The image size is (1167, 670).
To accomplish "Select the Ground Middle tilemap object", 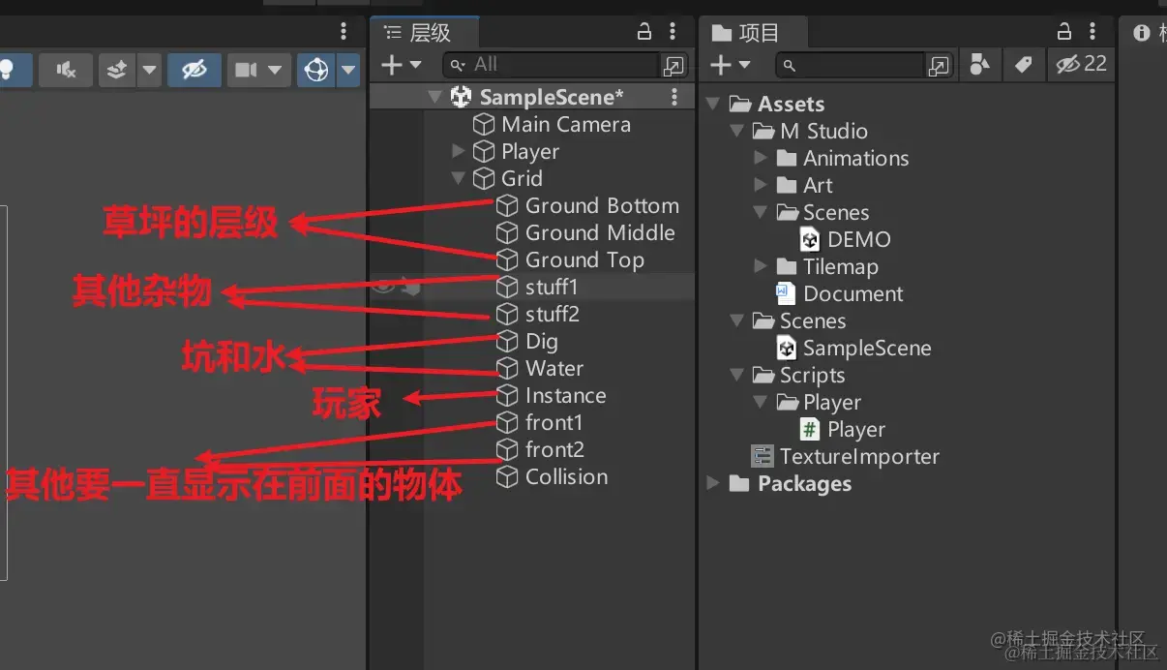I will click(599, 232).
